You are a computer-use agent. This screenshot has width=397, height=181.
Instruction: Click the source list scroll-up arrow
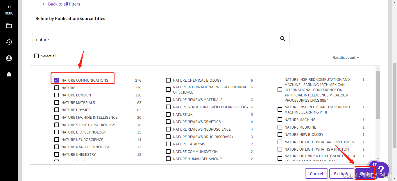[378, 69]
